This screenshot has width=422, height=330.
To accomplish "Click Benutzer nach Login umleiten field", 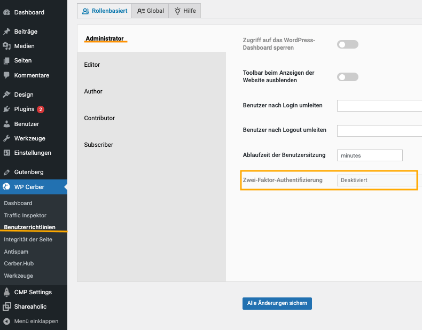I will point(379,106).
